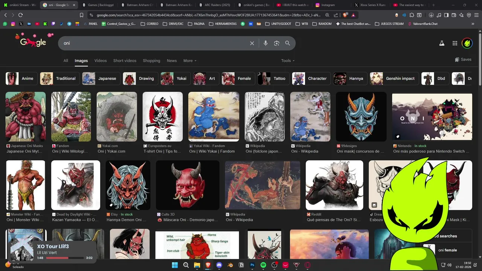Screen dimensions: 482x271
Task: Open the CORREO bookmarks folder
Action: pyautogui.click(x=149, y=24)
